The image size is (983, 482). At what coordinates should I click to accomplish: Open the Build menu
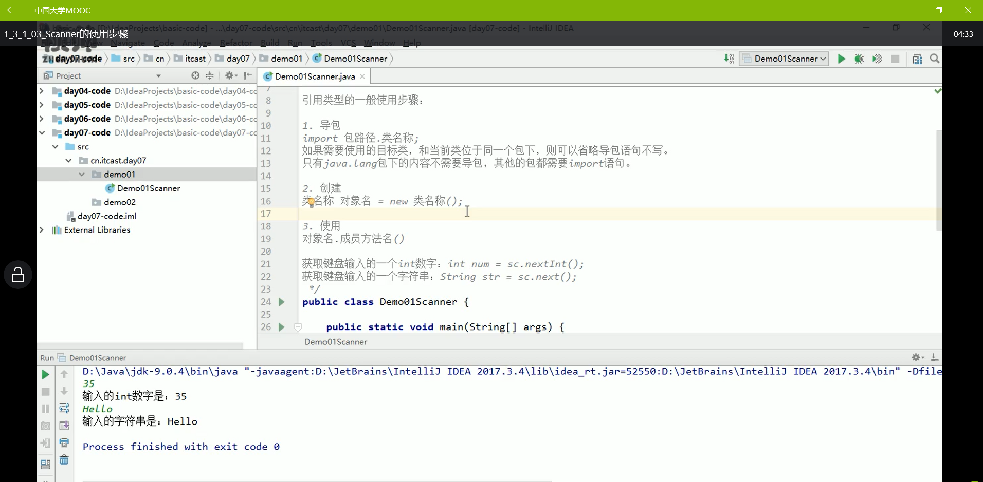click(x=270, y=43)
